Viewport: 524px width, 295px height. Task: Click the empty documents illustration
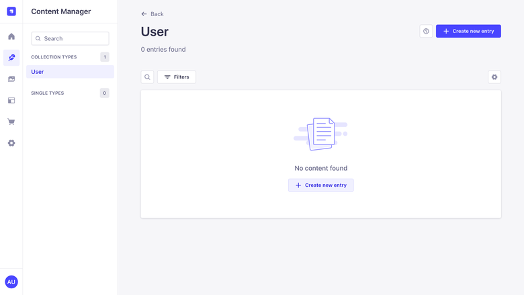[321, 134]
